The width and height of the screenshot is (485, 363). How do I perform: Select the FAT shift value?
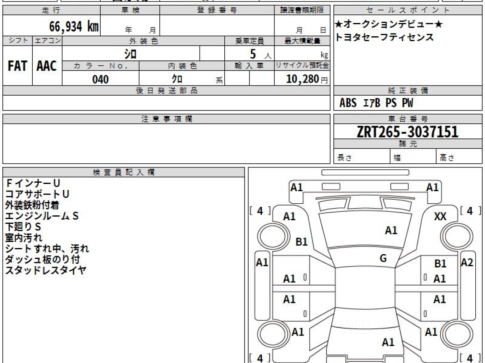(17, 66)
